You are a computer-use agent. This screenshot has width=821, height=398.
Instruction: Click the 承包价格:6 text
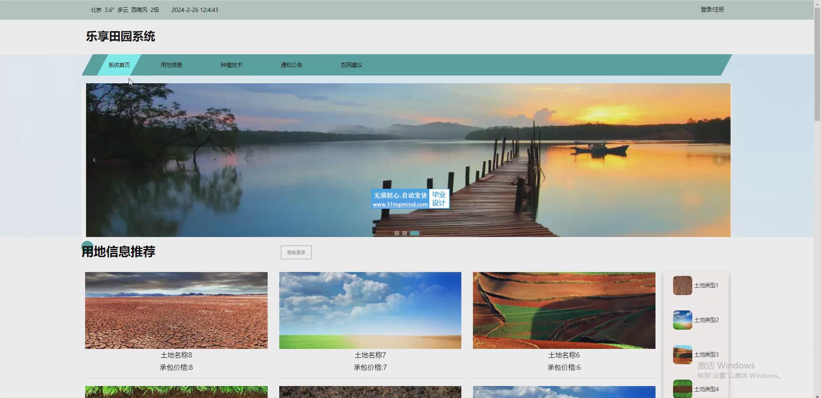(564, 367)
